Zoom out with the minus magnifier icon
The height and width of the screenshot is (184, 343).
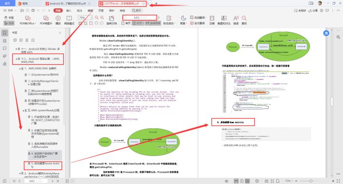pyautogui.click(x=96, y=18)
